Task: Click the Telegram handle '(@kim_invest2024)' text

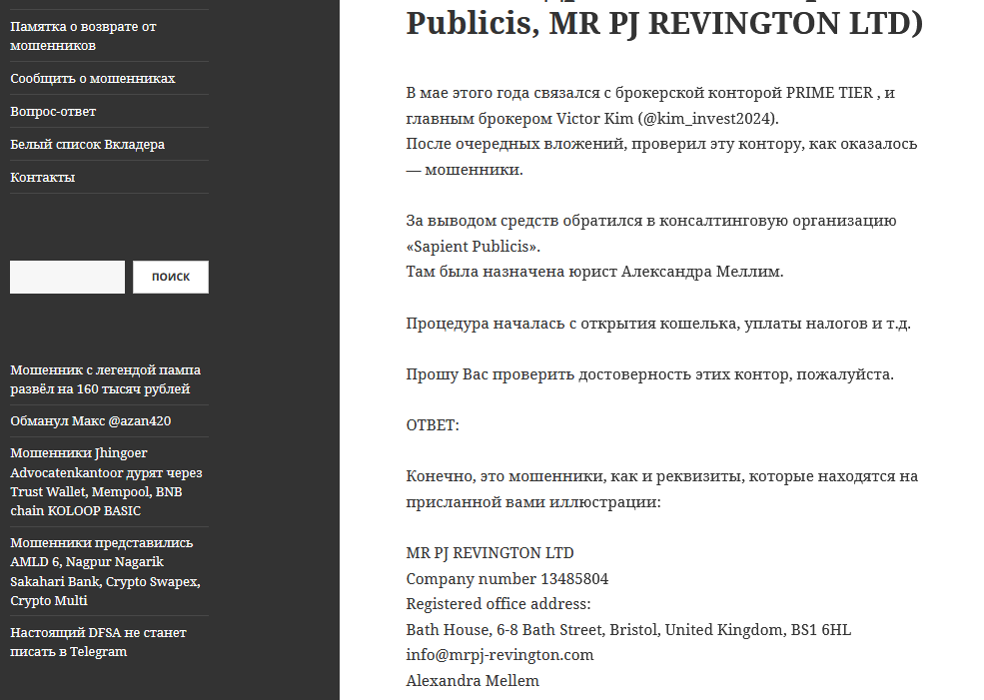Action: point(708,119)
